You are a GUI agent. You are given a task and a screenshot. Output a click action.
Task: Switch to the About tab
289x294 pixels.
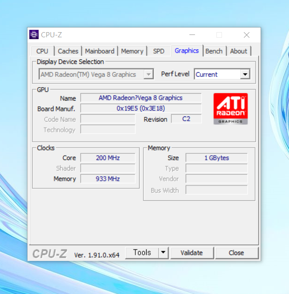tap(238, 51)
